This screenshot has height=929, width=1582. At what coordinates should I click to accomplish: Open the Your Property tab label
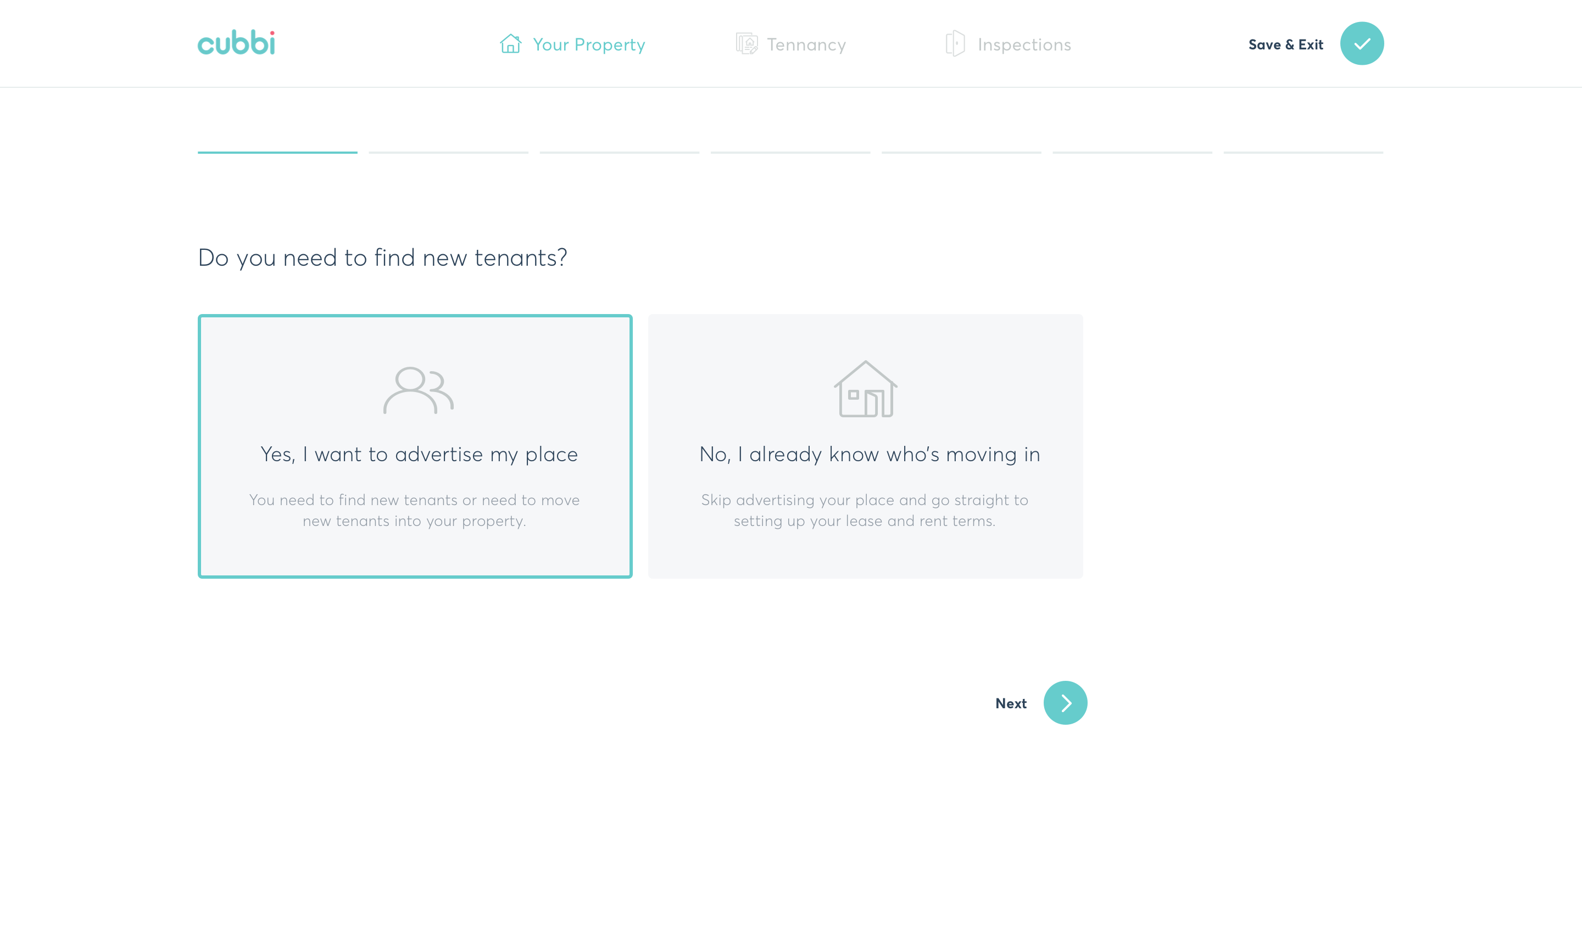pos(589,44)
